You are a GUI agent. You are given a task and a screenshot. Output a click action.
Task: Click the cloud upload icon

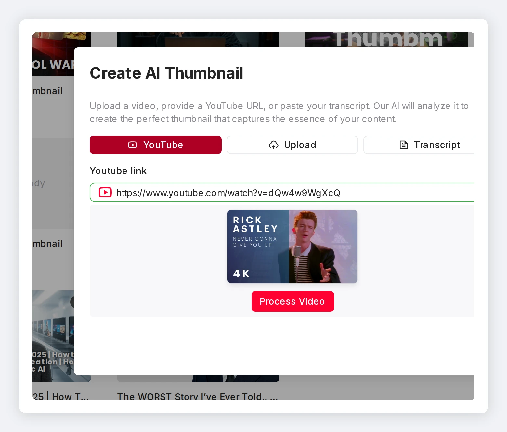coord(274,145)
